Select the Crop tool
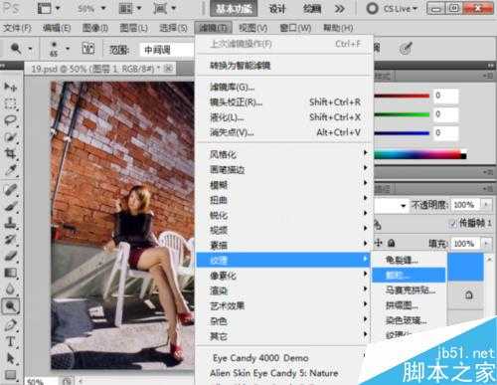Viewport: 497px width, 385px height. (11, 153)
